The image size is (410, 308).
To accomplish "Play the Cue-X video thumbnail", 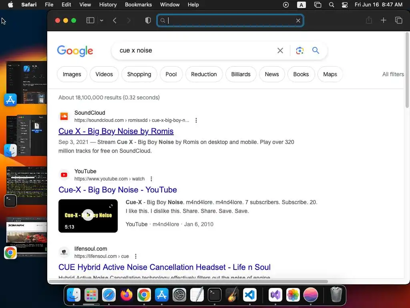I will click(88, 215).
